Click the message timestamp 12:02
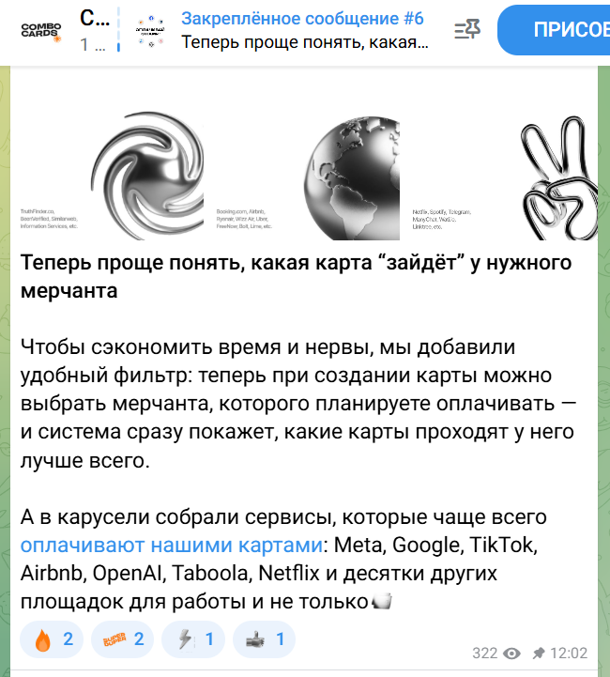610x677 pixels. pyautogui.click(x=568, y=654)
